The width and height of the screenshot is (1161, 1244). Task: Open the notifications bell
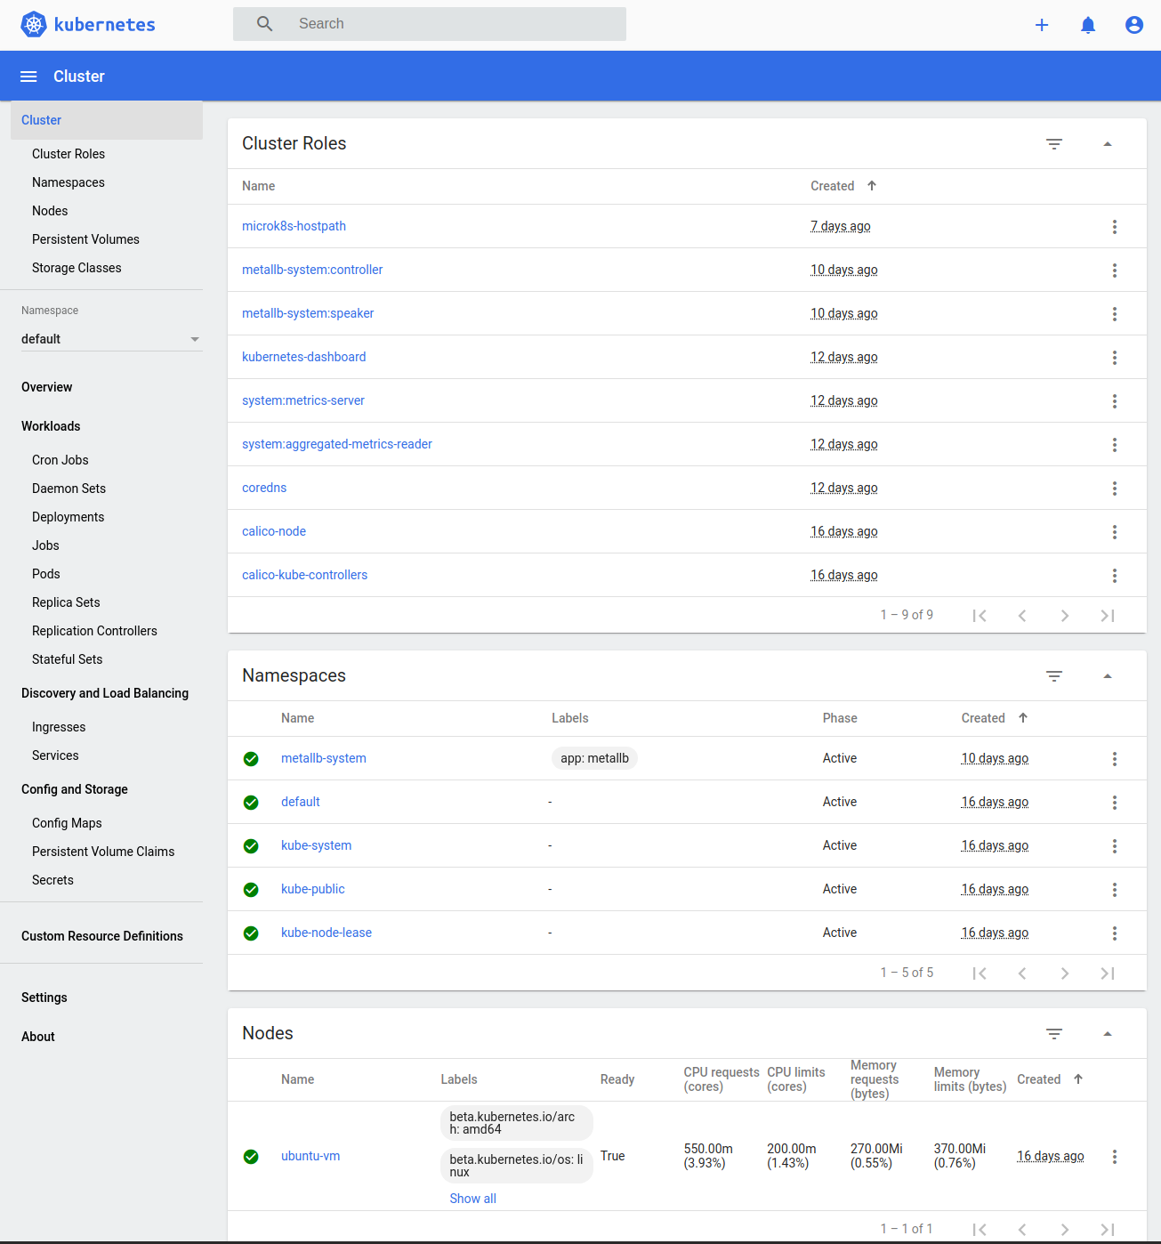[x=1088, y=25]
